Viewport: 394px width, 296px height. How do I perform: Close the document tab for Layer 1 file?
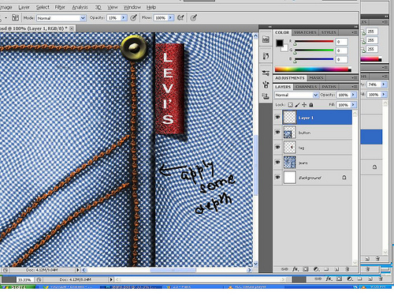click(x=72, y=28)
